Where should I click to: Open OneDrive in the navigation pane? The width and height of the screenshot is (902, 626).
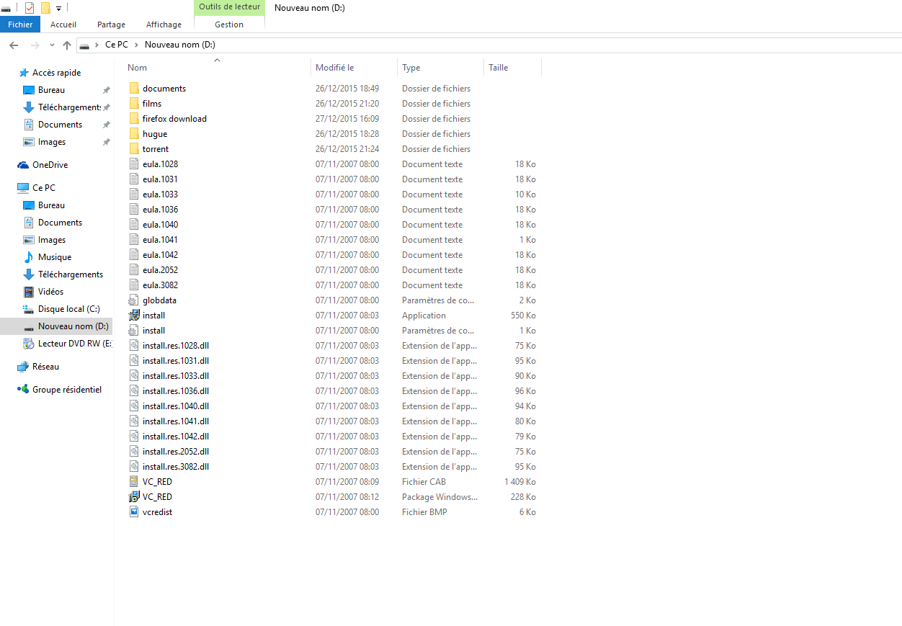[50, 165]
